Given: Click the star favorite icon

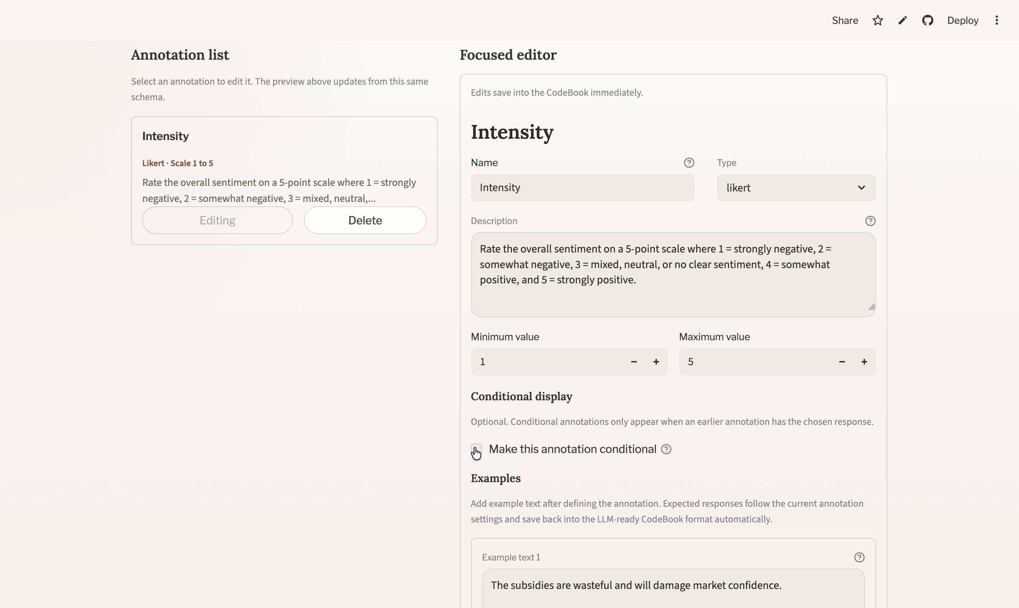Looking at the screenshot, I should point(877,20).
